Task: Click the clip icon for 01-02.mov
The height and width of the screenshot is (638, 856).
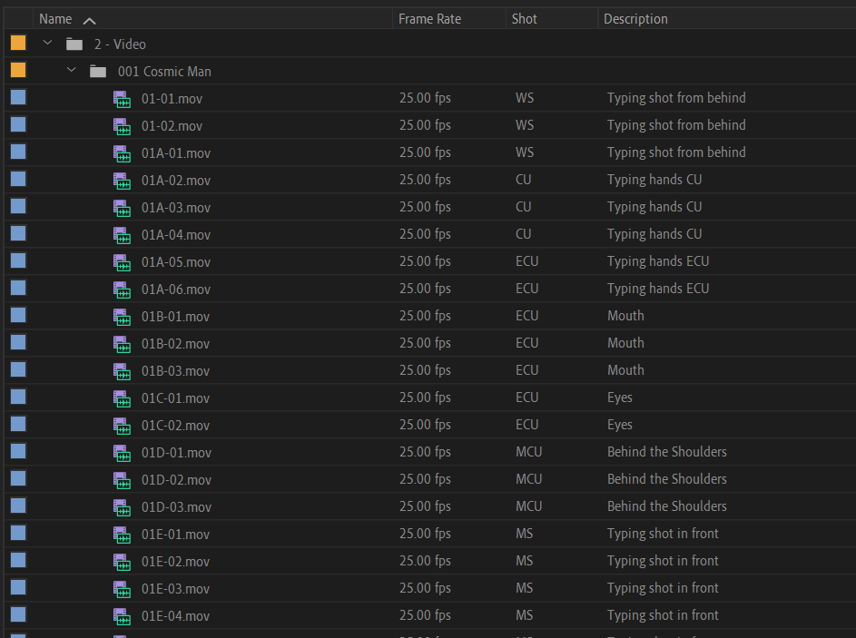Action: click(122, 127)
